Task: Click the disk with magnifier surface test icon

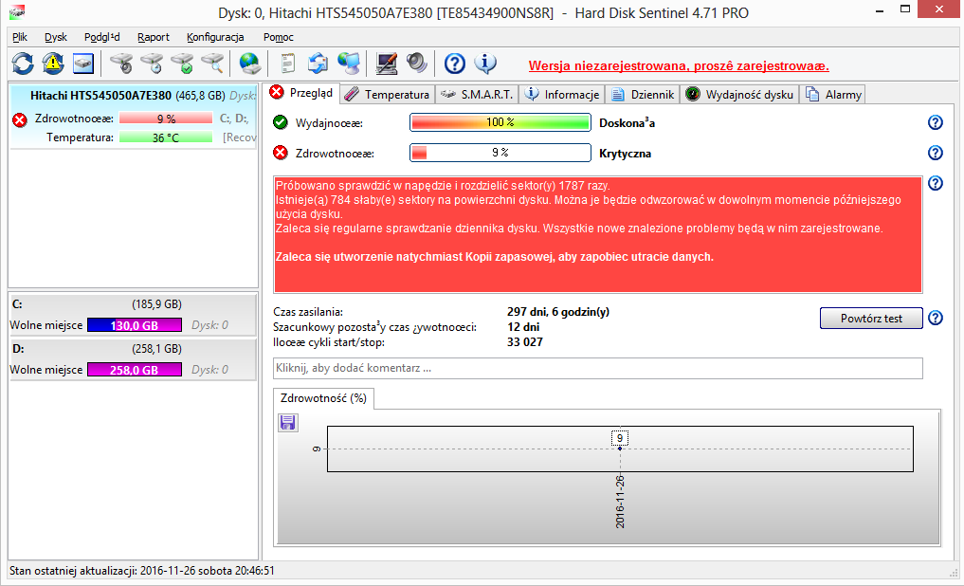Action: click(212, 64)
